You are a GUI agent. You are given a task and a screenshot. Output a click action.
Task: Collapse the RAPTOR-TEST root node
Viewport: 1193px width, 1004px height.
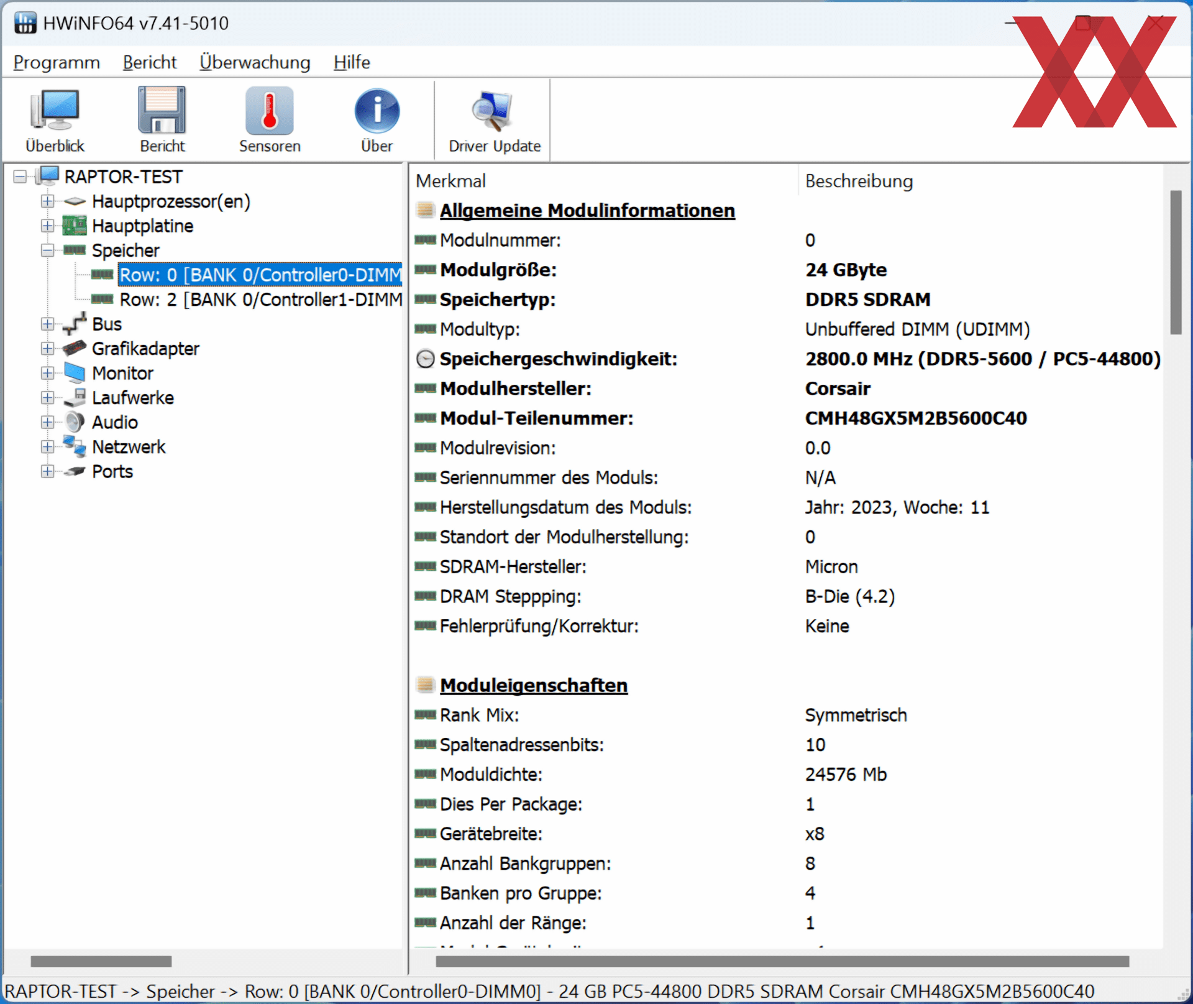[20, 177]
